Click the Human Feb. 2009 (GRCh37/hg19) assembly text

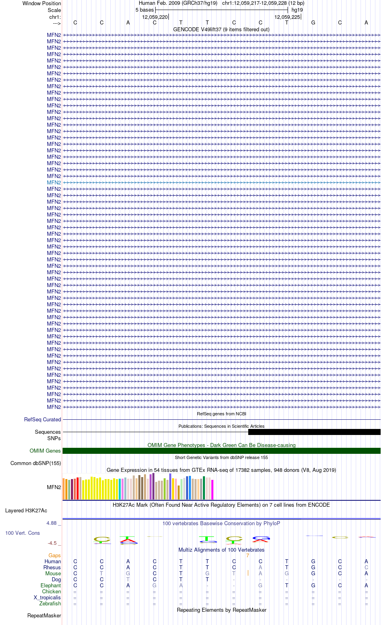(178, 3)
